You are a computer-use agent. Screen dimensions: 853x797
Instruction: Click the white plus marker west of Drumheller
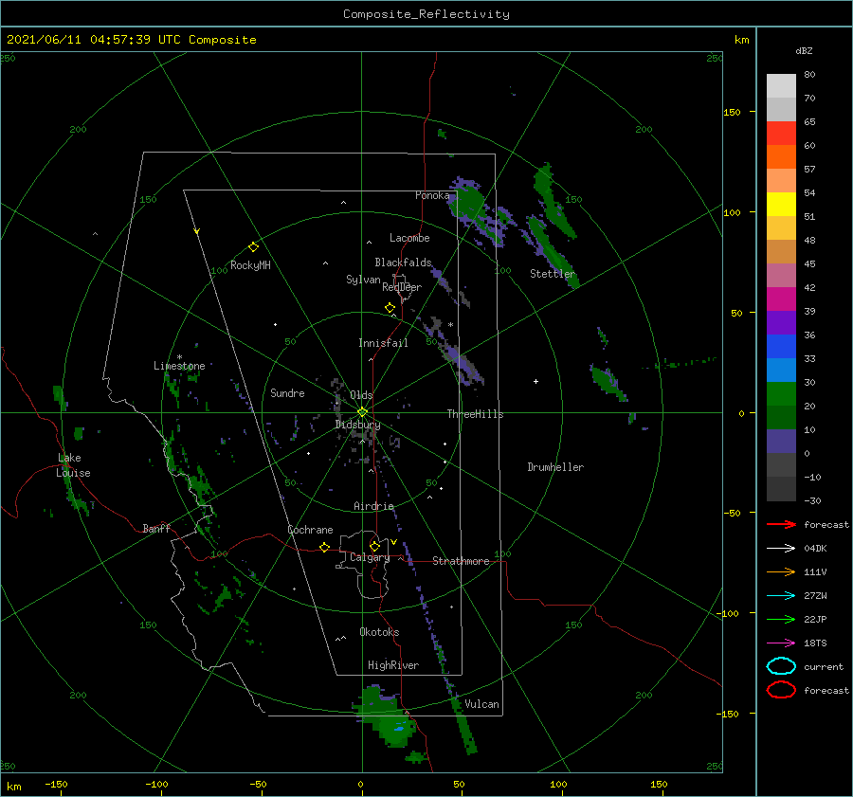tap(535, 381)
